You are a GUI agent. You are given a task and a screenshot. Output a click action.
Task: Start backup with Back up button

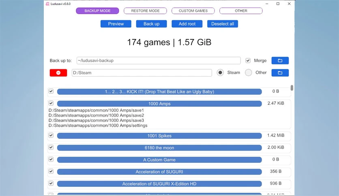(x=151, y=24)
